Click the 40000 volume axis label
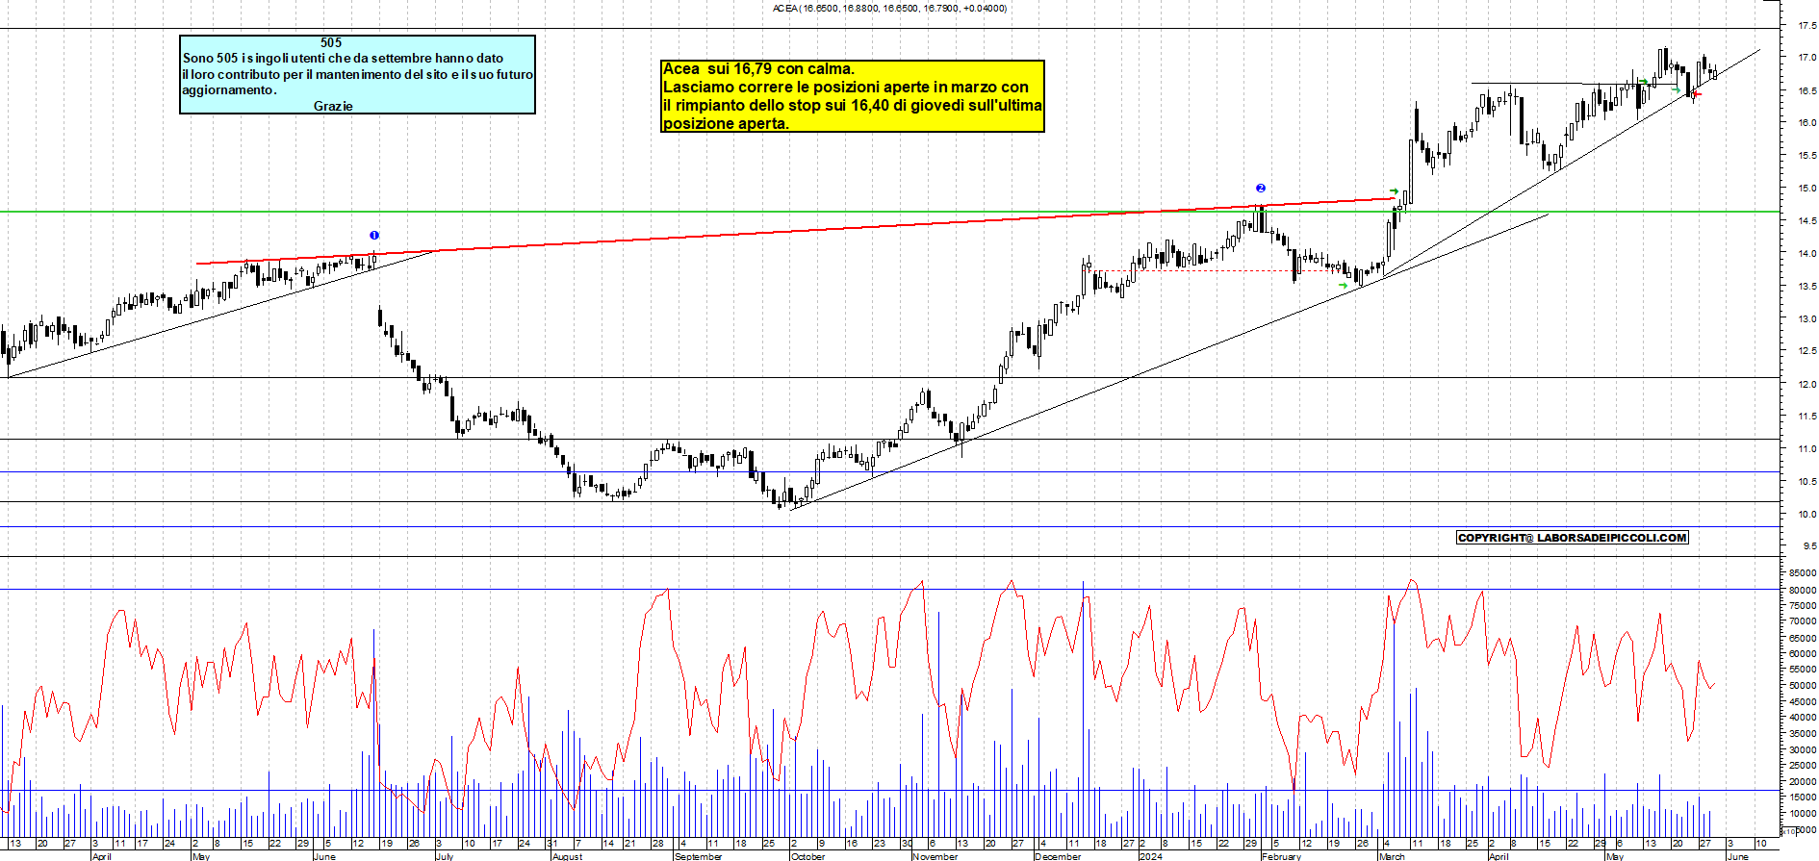Viewport: 1819px width, 861px height. (x=1803, y=718)
